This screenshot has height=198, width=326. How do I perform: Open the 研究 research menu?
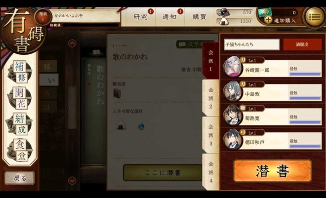[141, 17]
